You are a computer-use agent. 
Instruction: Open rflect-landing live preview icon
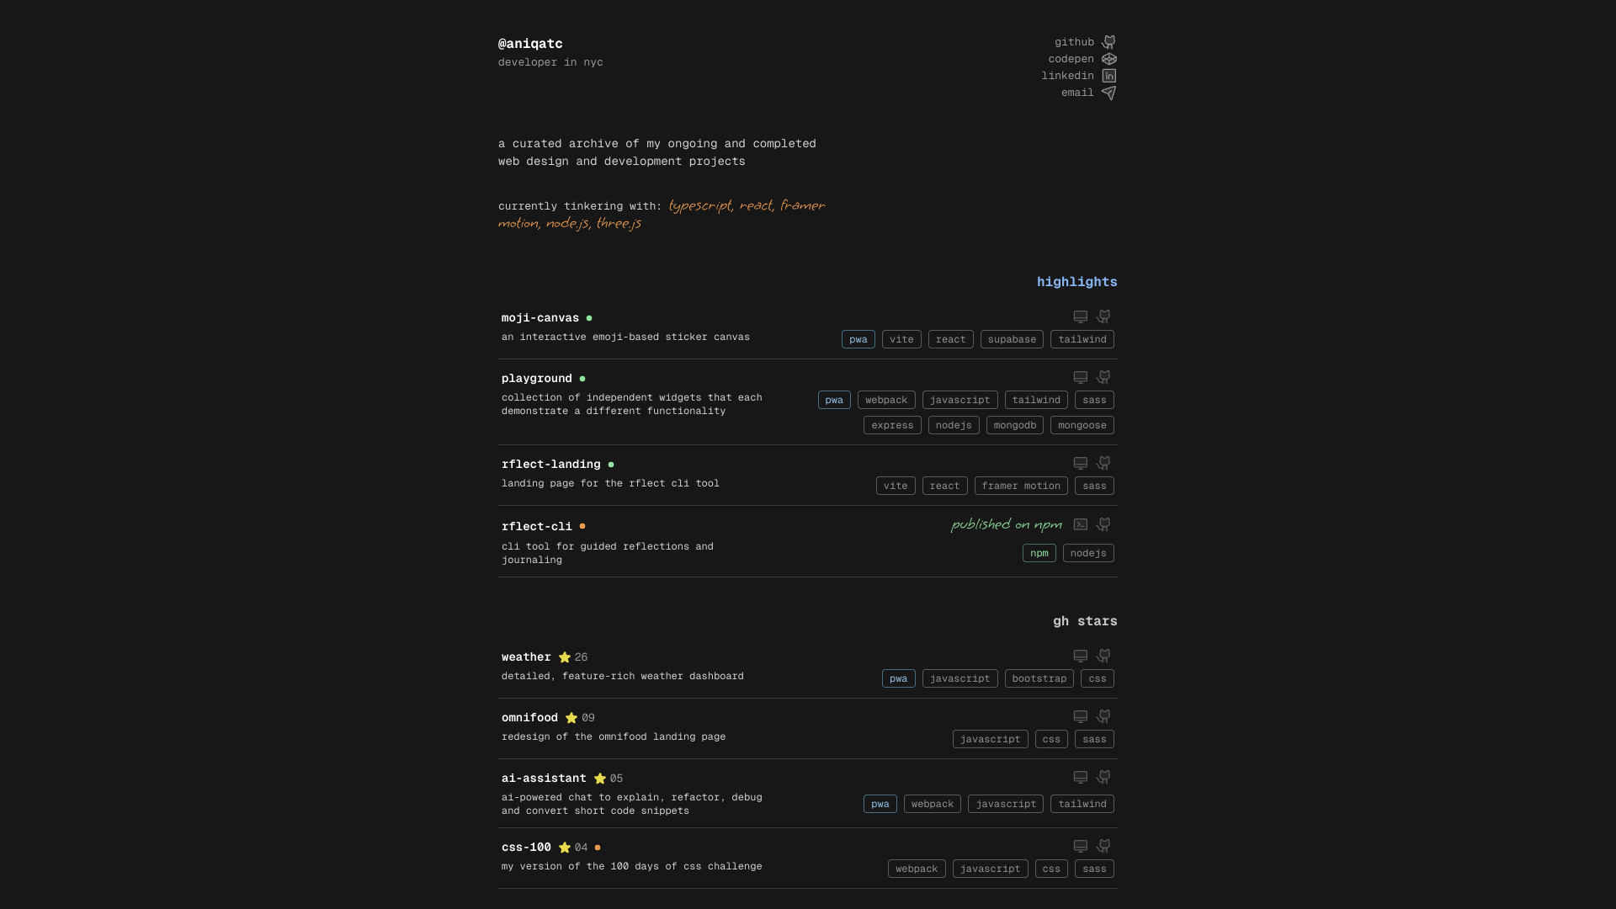(x=1081, y=464)
